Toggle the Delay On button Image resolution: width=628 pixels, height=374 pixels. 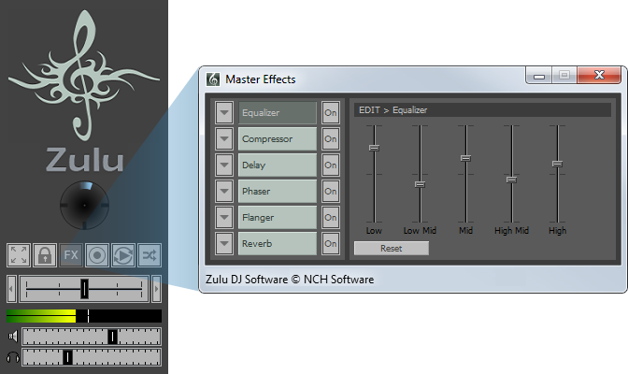[x=331, y=165]
